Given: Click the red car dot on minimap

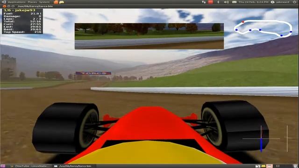Looking at the screenshot, I should pos(243,22).
